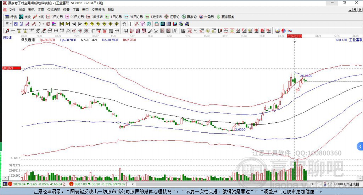Click the yin-yang taiji icon
363x195 pixels.
tap(284, 30)
